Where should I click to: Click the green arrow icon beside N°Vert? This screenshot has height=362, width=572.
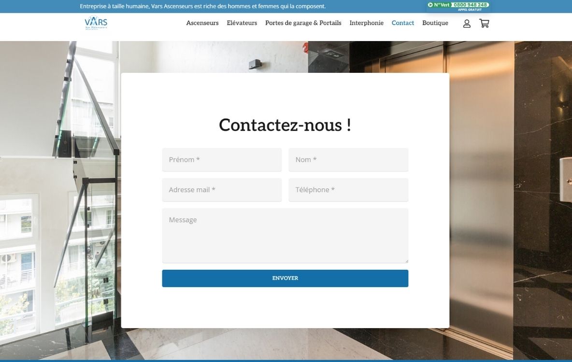tap(430, 5)
